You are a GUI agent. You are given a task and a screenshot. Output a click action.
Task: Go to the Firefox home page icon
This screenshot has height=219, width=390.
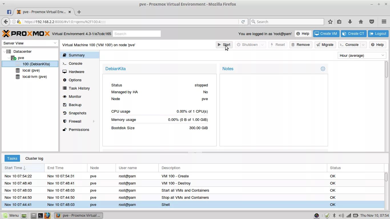361,22
